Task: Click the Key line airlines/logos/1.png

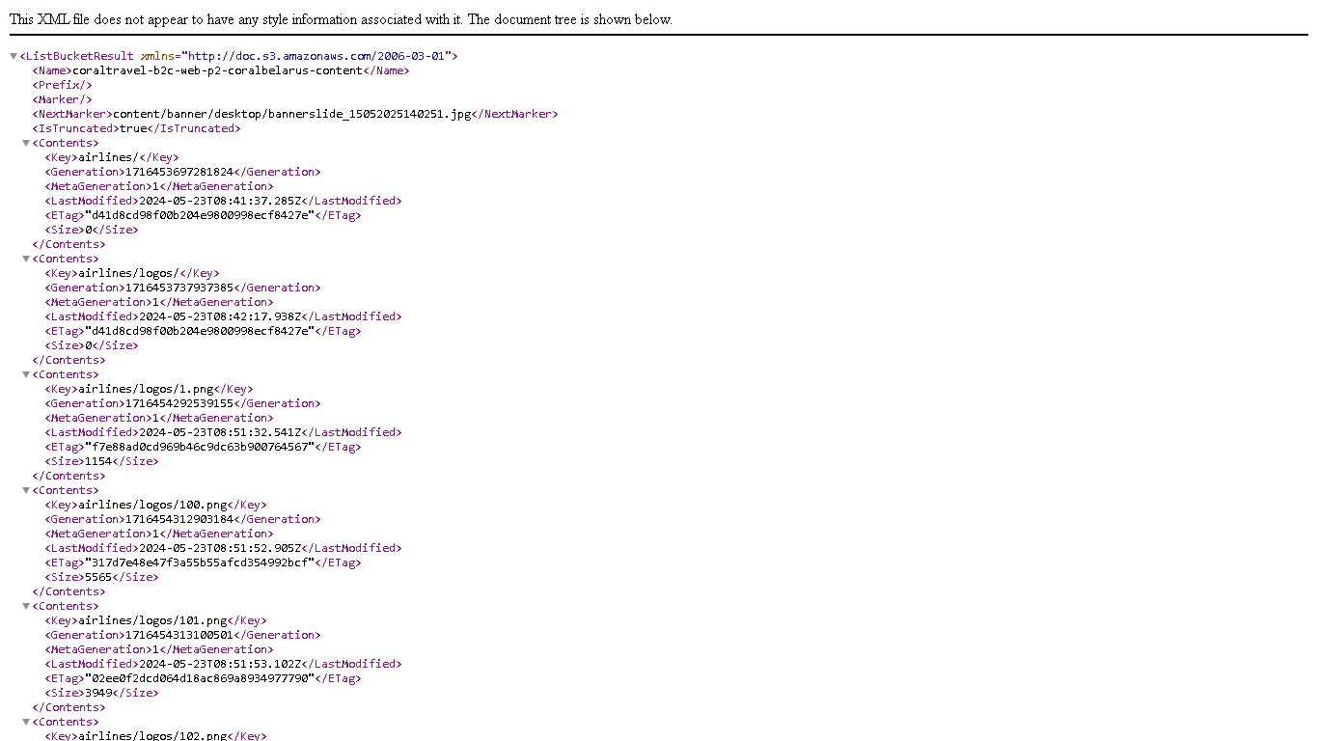Action: pos(149,389)
